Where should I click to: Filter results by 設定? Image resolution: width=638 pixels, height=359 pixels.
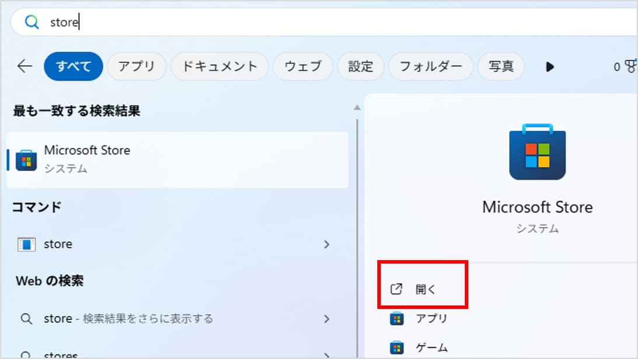coord(360,66)
